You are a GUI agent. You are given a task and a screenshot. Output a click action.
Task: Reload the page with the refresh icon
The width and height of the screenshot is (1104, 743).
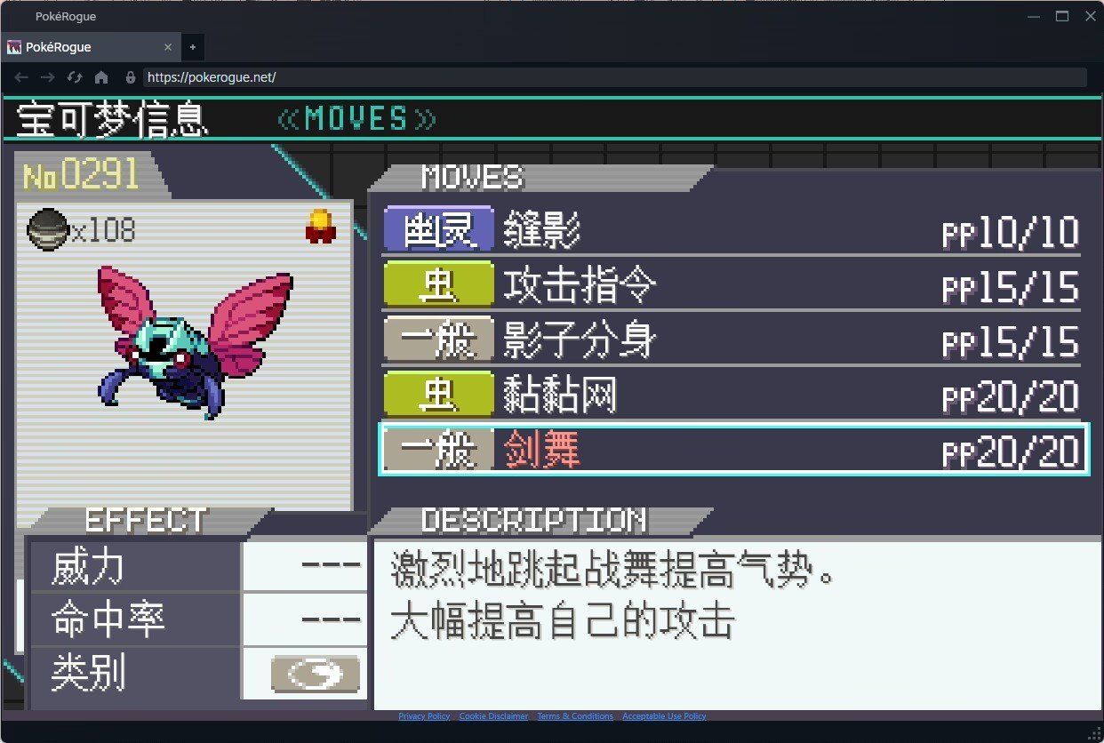click(x=75, y=77)
